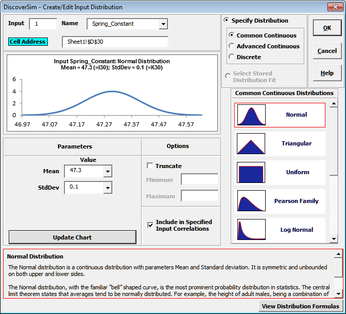Select the Advanced Continuous radio option
Screen dimensions: 346x314
(232, 46)
